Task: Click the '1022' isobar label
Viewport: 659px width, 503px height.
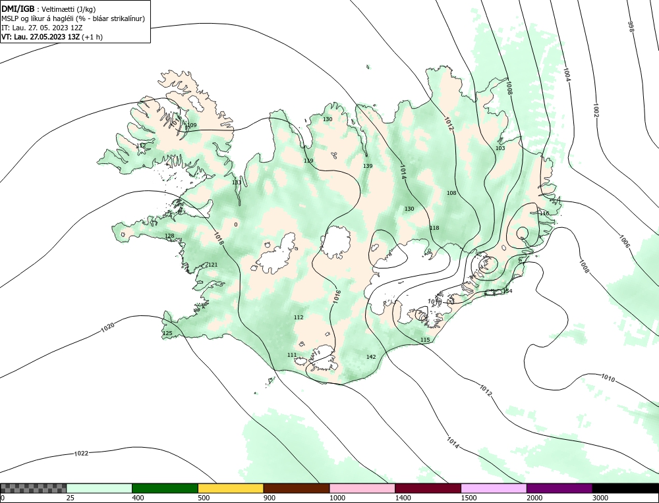Action: 81,454
